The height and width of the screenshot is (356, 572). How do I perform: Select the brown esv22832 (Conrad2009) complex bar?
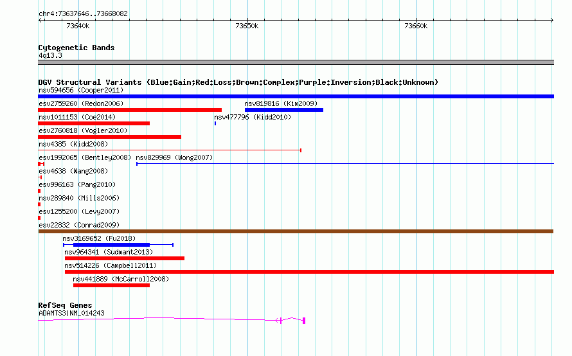click(x=296, y=231)
